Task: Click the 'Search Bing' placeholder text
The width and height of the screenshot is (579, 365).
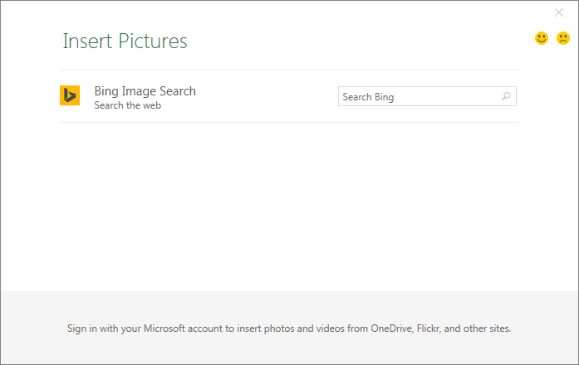Action: [368, 97]
